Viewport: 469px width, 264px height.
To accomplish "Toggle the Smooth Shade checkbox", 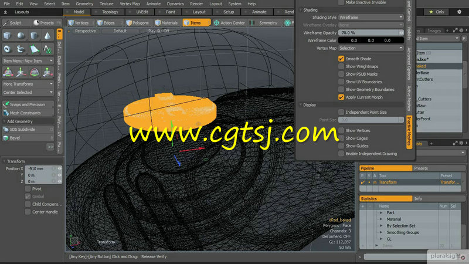I will (341, 59).
